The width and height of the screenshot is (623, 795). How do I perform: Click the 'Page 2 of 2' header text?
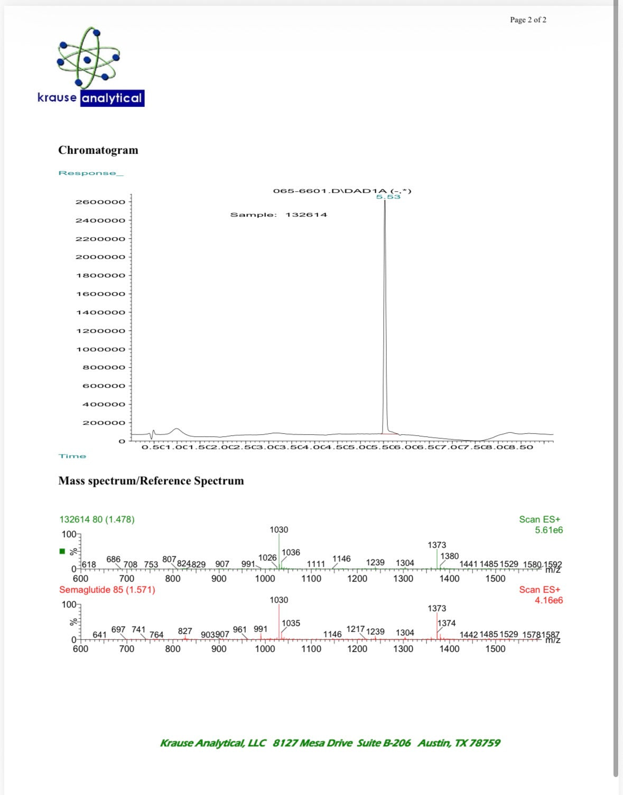tap(528, 20)
